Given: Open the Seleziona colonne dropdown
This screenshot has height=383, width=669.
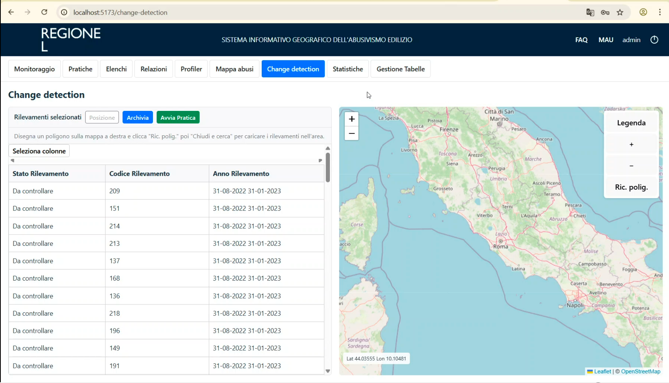Looking at the screenshot, I should [39, 151].
